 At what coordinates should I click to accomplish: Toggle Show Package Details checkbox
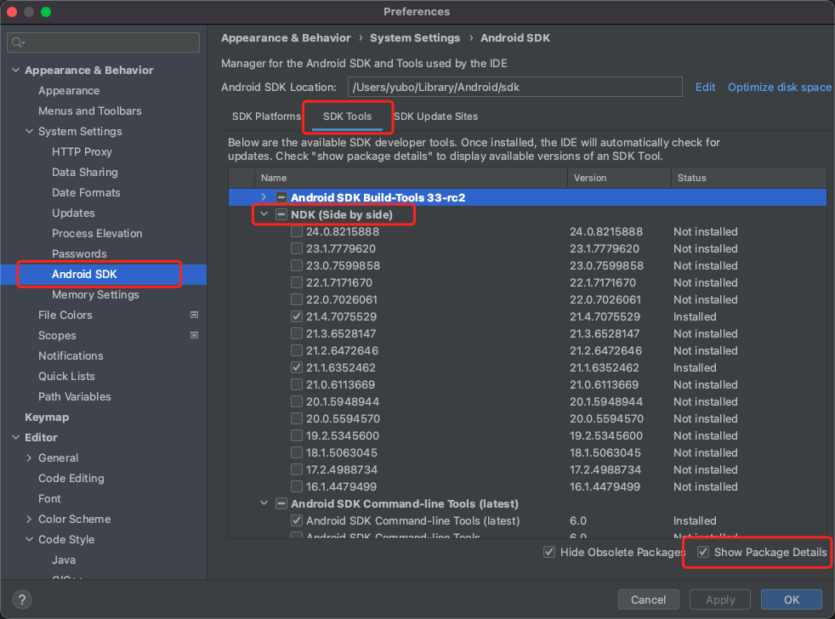click(x=703, y=552)
